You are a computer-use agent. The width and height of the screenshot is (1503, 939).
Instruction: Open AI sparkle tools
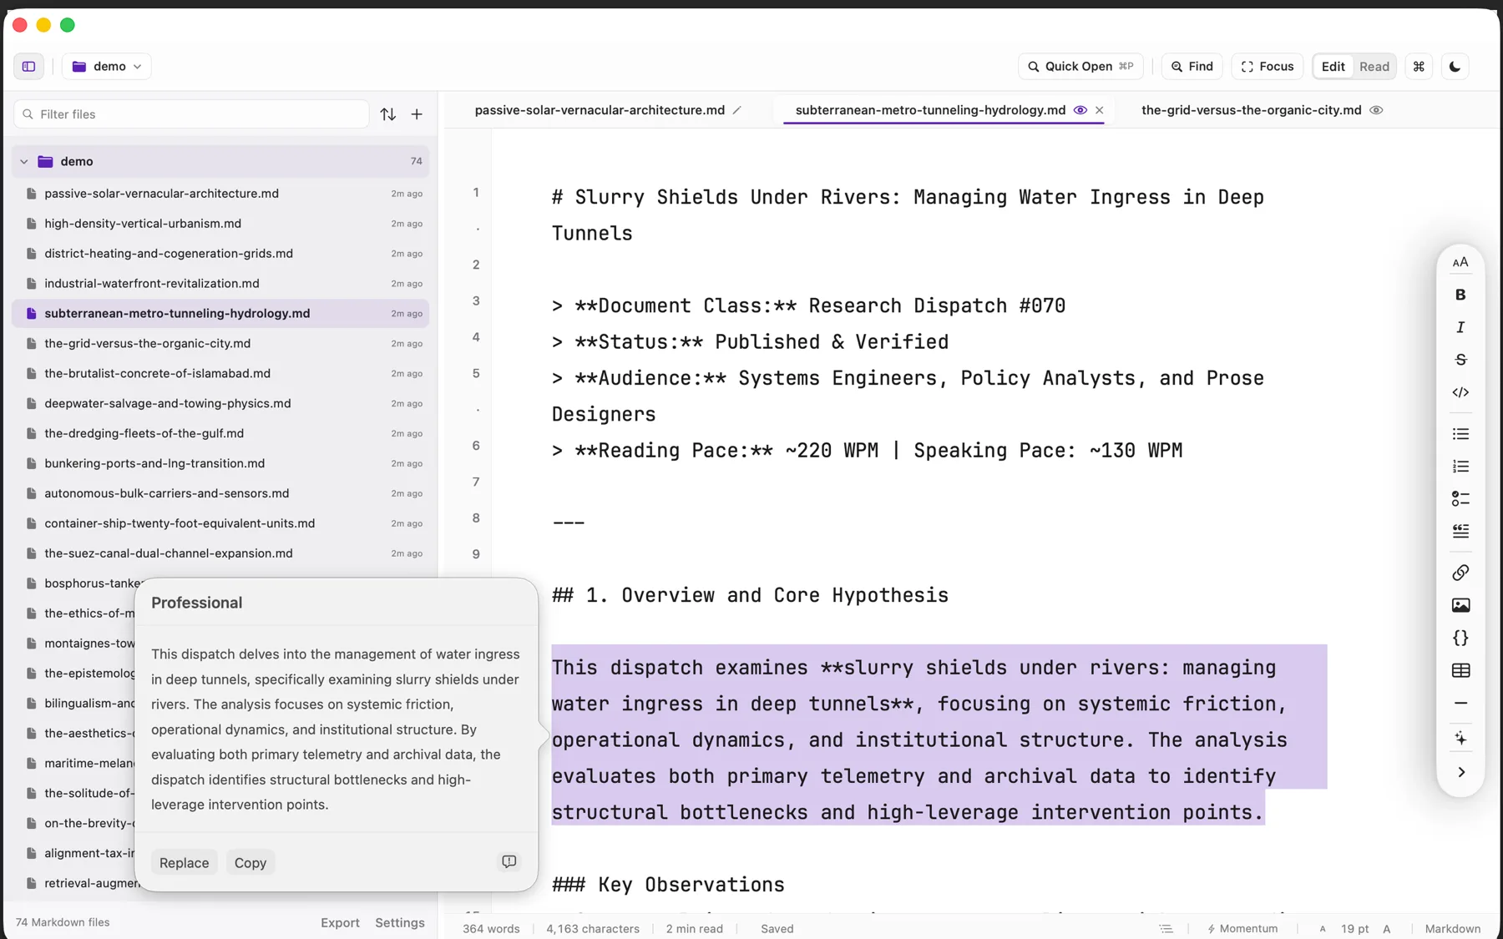point(1460,739)
